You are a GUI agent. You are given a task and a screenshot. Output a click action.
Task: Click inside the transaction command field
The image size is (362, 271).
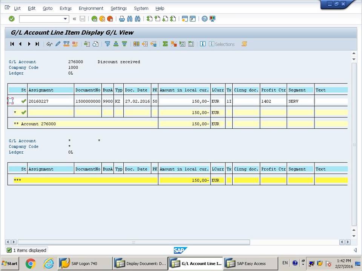coord(41,19)
